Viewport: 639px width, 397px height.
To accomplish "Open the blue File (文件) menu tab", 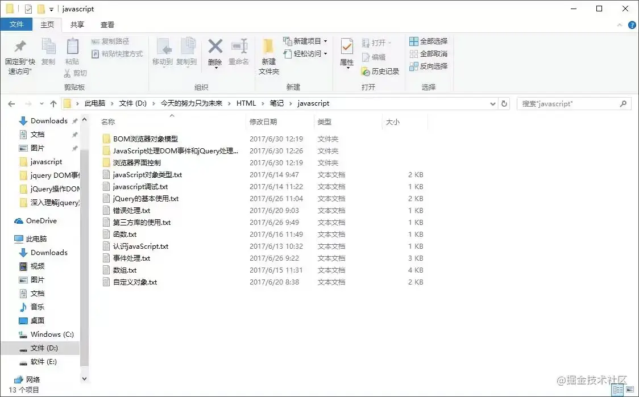I will 16,24.
